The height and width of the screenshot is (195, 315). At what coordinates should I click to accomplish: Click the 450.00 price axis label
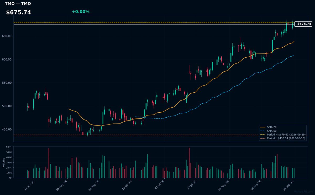coord(7,129)
